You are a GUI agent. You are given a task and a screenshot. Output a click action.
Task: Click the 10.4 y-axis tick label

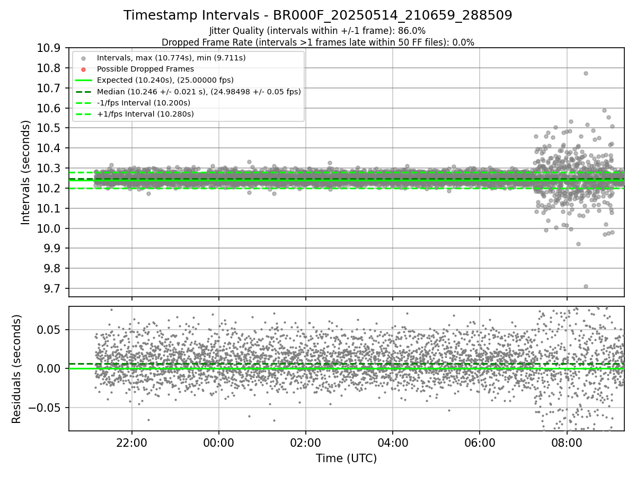pos(48,148)
